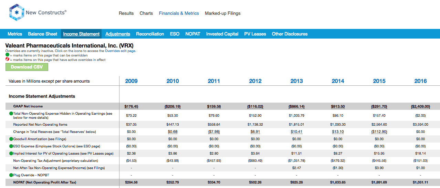Viewport: 440px width, 188px height.
Task: Click Reported Net Non-Operating Items row label
Action: [x=40, y=124]
